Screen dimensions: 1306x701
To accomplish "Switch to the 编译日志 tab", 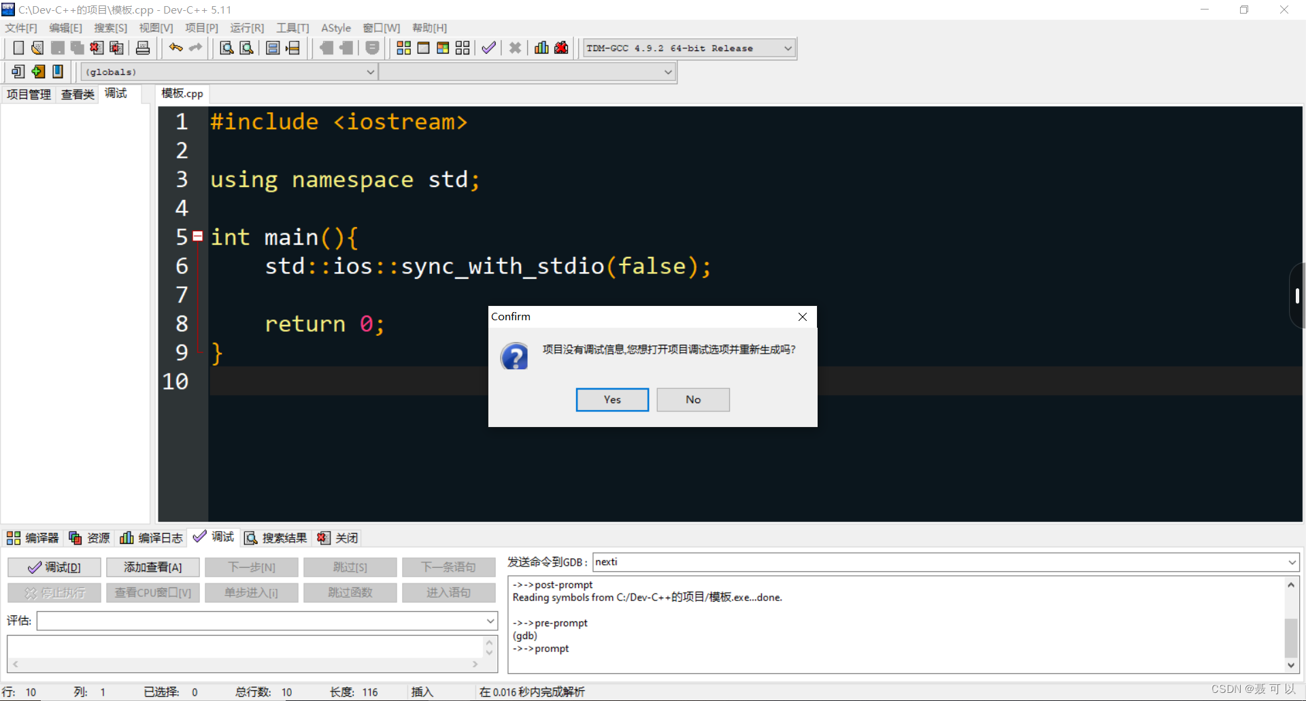I will 151,537.
